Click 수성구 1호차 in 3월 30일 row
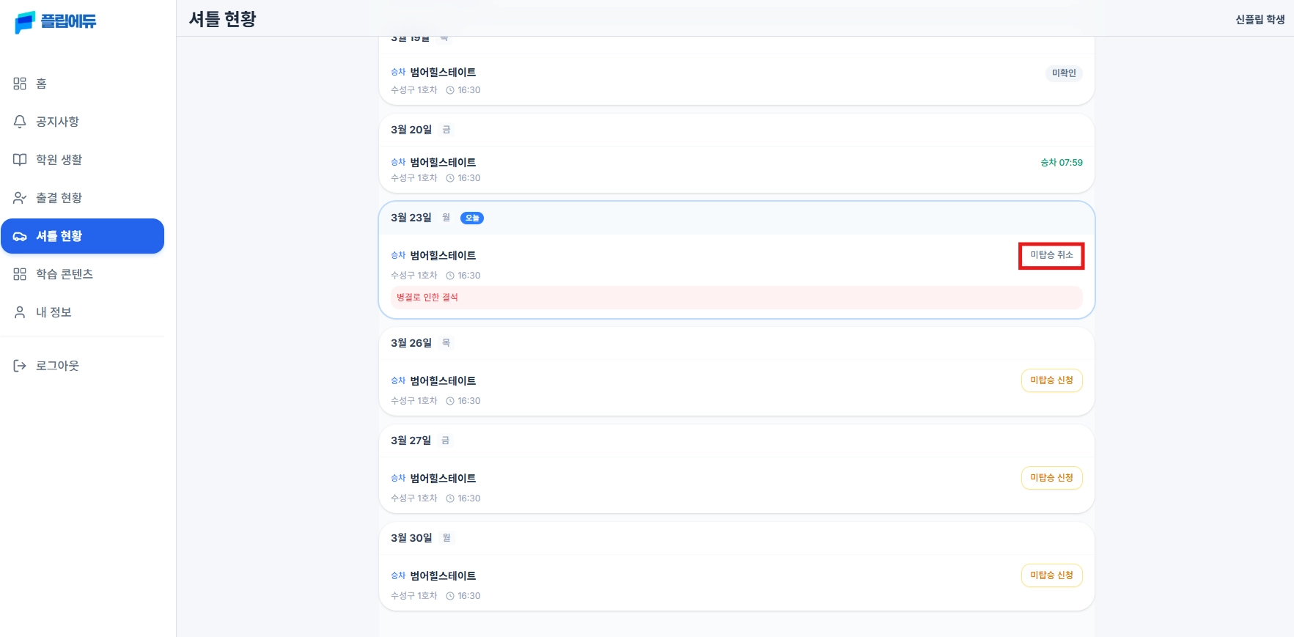 (x=414, y=596)
